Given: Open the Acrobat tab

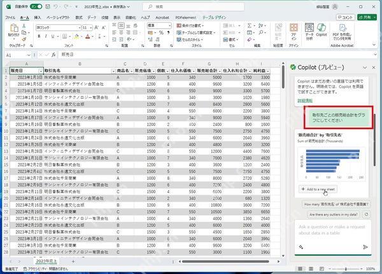Looking at the screenshot, I should pos(162,18).
